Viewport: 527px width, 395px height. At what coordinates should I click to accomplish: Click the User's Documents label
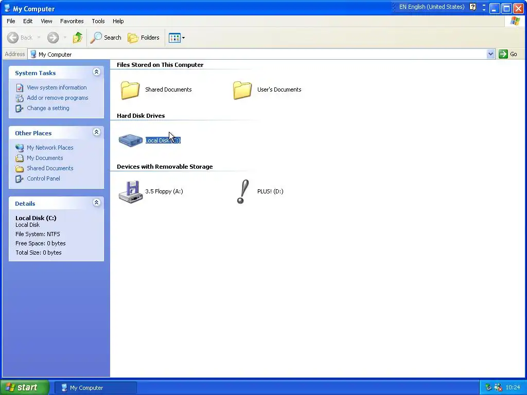pyautogui.click(x=279, y=89)
